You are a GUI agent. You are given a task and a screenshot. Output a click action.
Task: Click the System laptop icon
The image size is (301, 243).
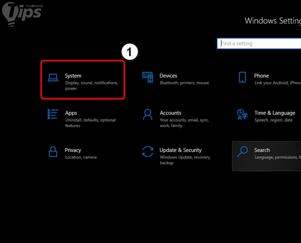click(53, 78)
